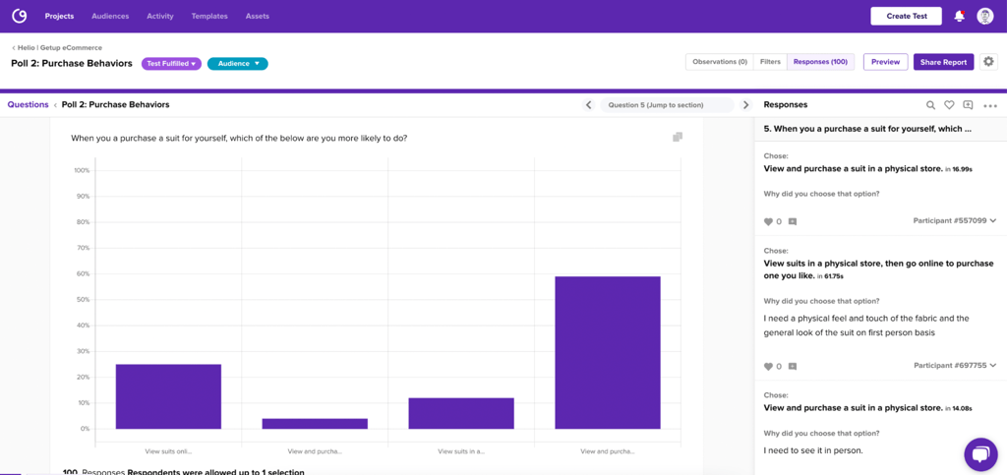Open the notifications bell
This screenshot has height=475, width=1007.
click(x=960, y=16)
